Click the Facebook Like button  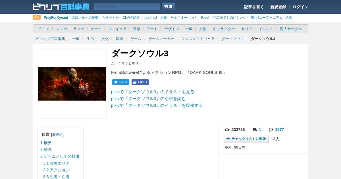tap(140, 82)
